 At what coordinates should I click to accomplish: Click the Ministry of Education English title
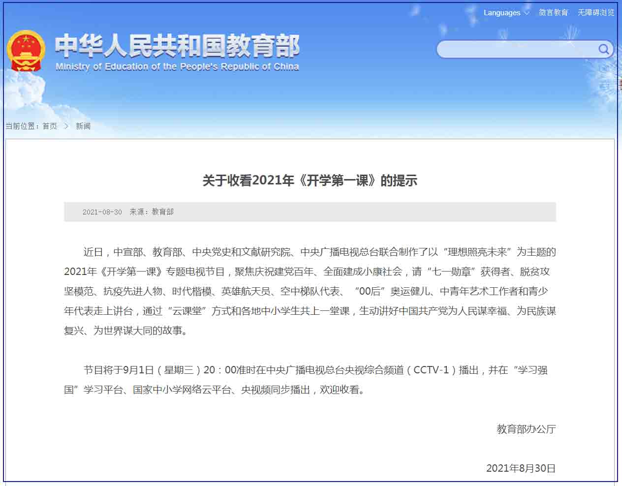(x=177, y=66)
